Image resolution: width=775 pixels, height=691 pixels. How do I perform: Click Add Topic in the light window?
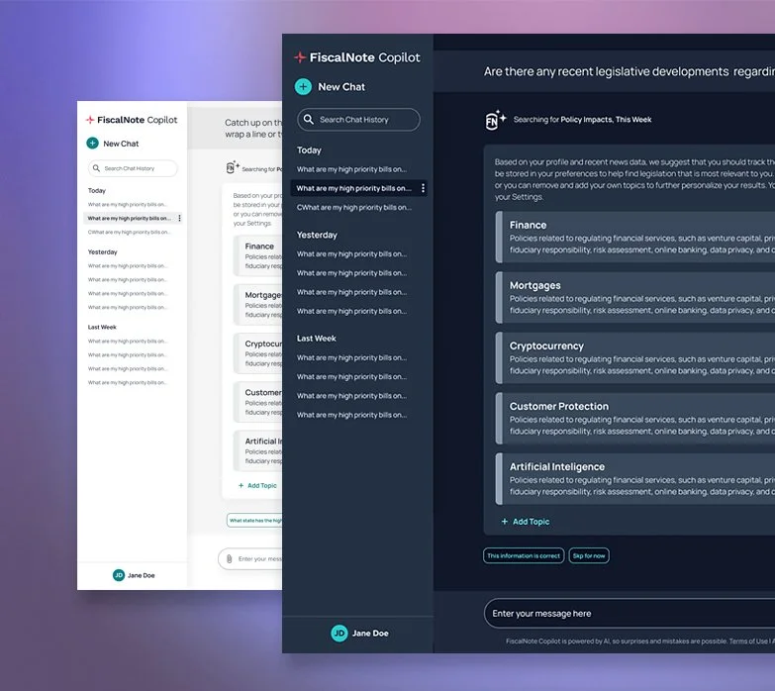click(x=257, y=486)
